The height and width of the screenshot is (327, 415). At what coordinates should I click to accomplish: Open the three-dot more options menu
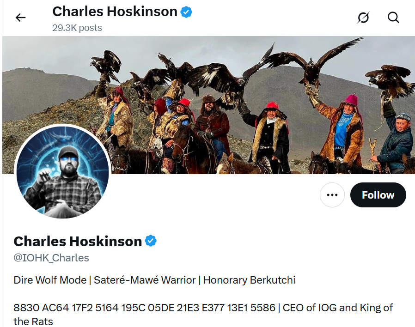coord(332,195)
